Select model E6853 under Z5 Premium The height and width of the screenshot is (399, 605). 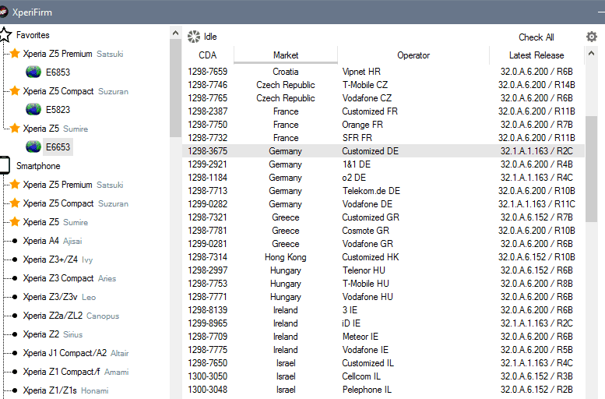(x=58, y=72)
